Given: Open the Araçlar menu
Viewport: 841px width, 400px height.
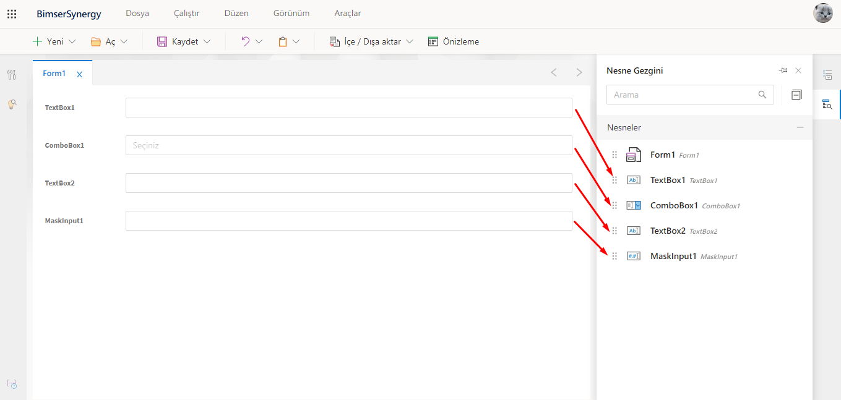Looking at the screenshot, I should coord(347,13).
